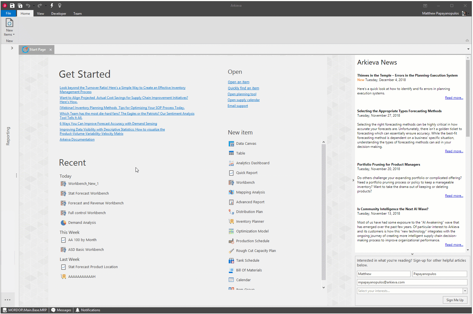Click the Quickly find an item link
473x314 pixels.
243,88
